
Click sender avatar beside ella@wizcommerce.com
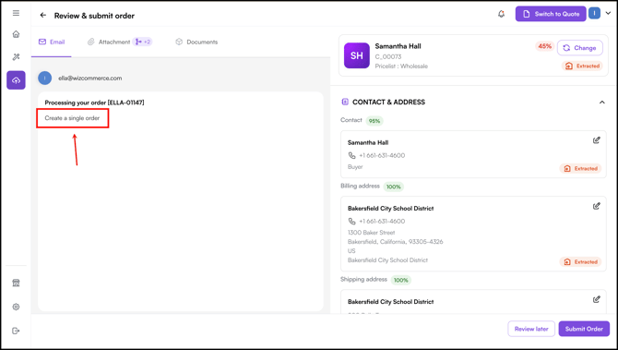click(x=44, y=78)
